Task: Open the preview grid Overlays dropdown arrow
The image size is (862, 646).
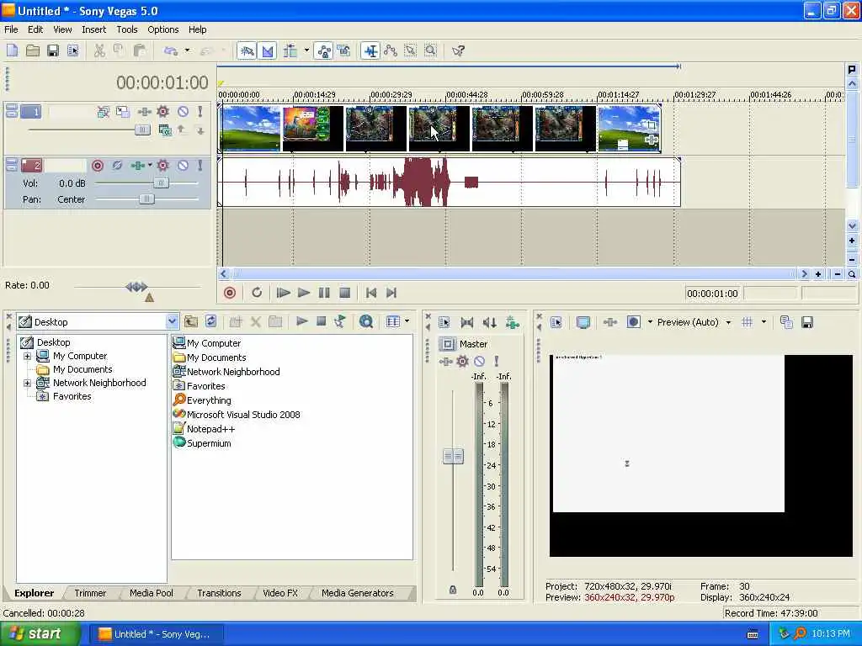Action: point(764,322)
